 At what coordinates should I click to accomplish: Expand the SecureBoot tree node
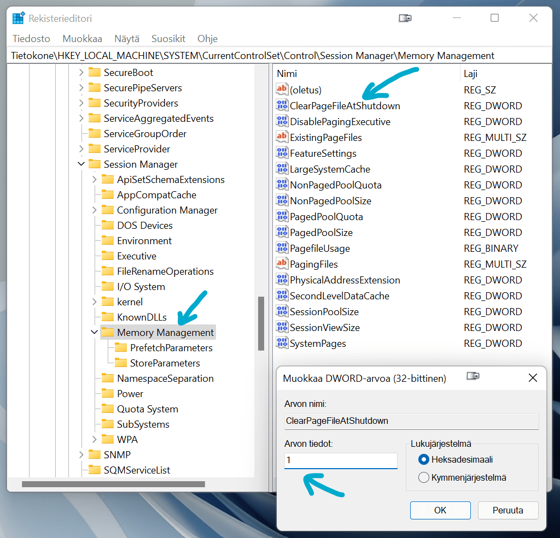(81, 73)
